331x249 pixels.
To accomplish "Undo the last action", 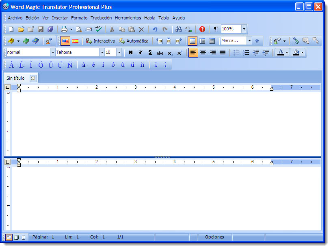I will pos(155,29).
